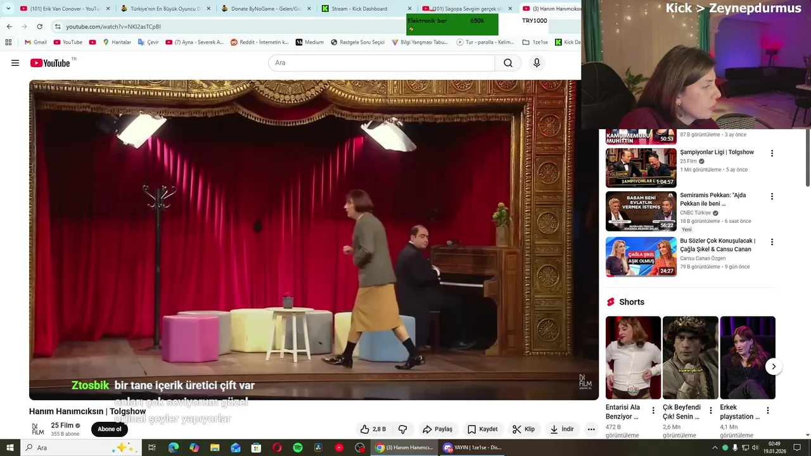
Task: Subscribe with the 'Abone ol' button
Action: (109, 429)
